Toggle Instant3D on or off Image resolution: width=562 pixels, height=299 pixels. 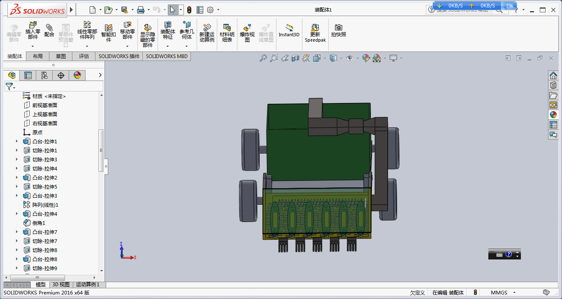pyautogui.click(x=289, y=30)
